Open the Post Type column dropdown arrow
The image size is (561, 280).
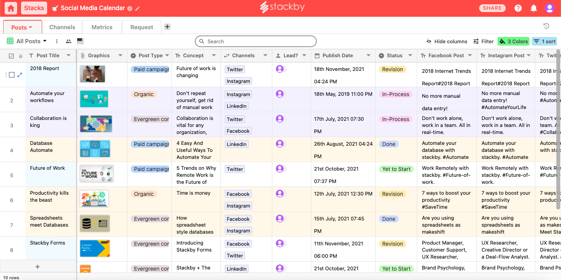click(167, 56)
